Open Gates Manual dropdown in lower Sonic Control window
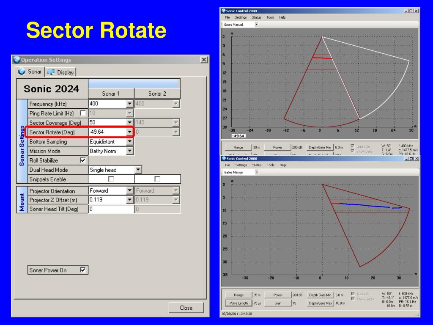433x325 pixels. [x=257, y=172]
